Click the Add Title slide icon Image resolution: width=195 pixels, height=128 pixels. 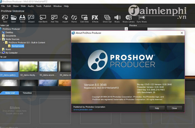[54, 19]
